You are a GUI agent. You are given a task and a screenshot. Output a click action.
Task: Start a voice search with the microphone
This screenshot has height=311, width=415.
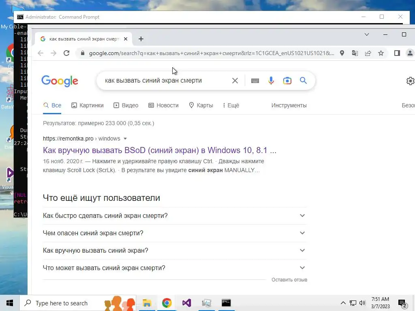pyautogui.click(x=271, y=81)
